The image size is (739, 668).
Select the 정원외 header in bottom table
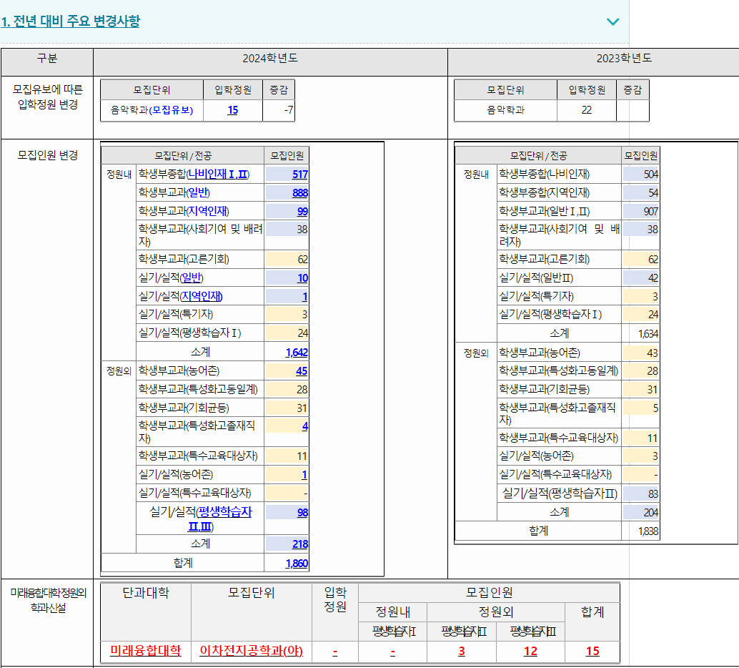point(496,612)
